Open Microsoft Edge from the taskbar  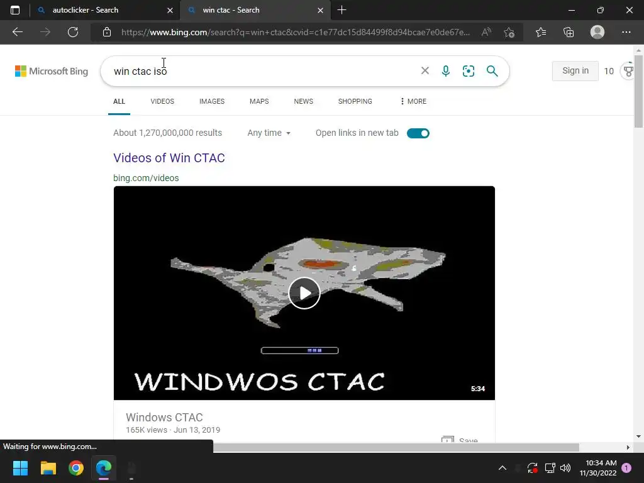click(104, 468)
